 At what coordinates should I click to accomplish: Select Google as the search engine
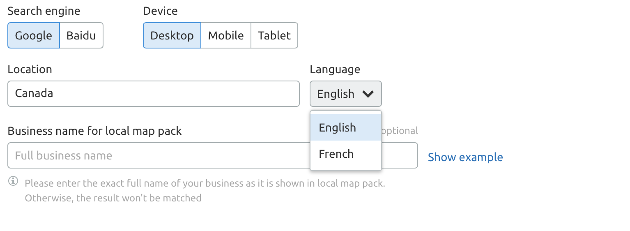(x=34, y=35)
